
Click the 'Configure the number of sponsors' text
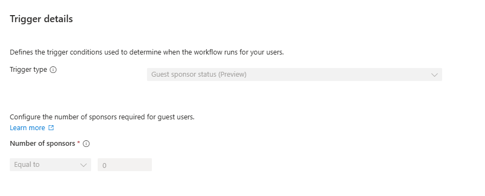tap(102, 117)
